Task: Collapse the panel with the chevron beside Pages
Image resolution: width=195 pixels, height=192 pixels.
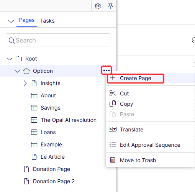Action: tap(11, 21)
